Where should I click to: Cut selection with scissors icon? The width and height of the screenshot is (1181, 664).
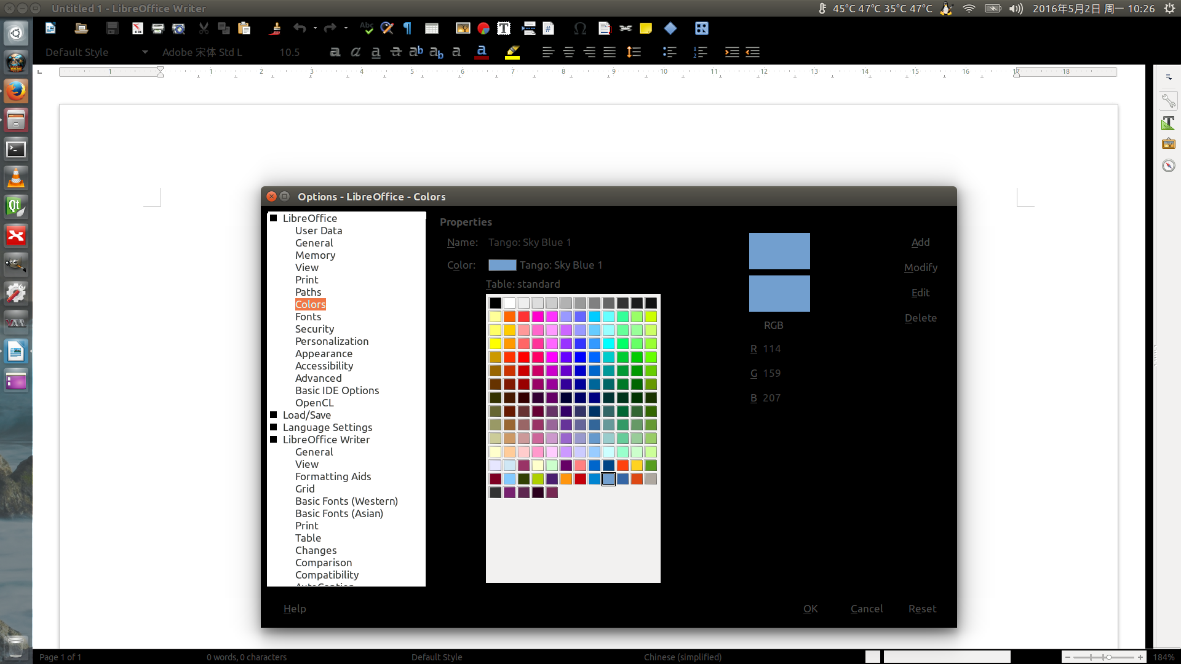pyautogui.click(x=204, y=28)
